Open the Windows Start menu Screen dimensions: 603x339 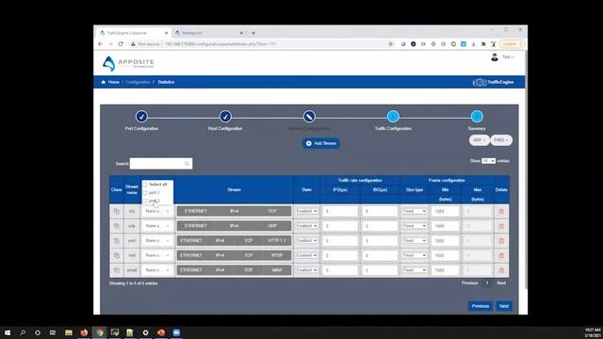pos(8,332)
